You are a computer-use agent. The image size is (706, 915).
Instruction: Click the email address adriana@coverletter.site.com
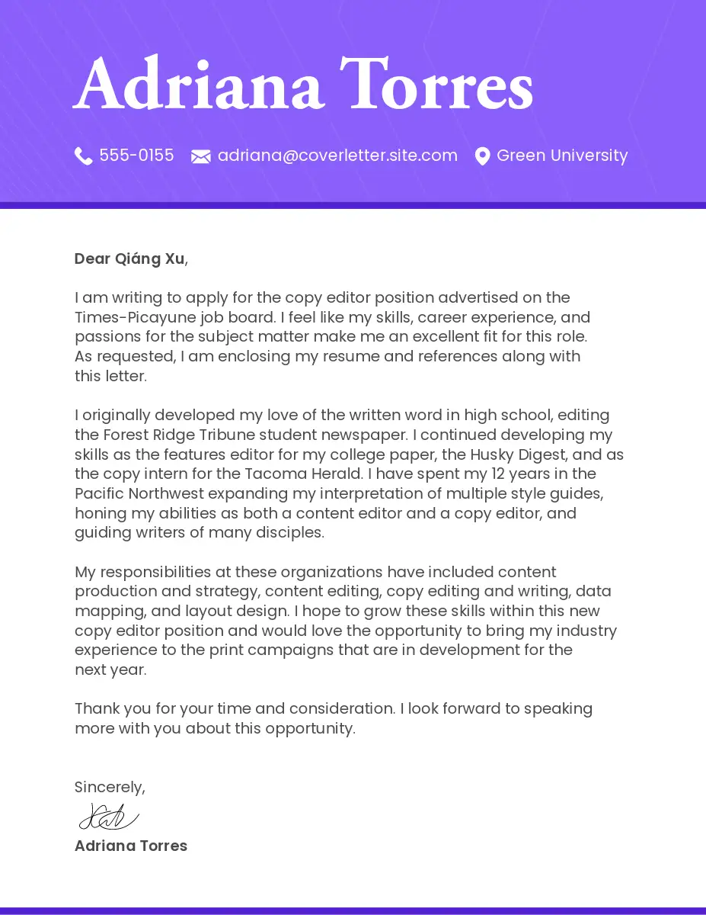[337, 156]
